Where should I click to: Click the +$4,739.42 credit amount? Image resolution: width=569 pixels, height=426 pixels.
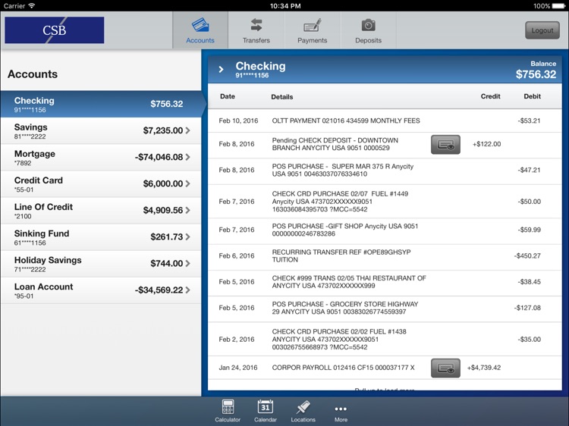(x=484, y=368)
